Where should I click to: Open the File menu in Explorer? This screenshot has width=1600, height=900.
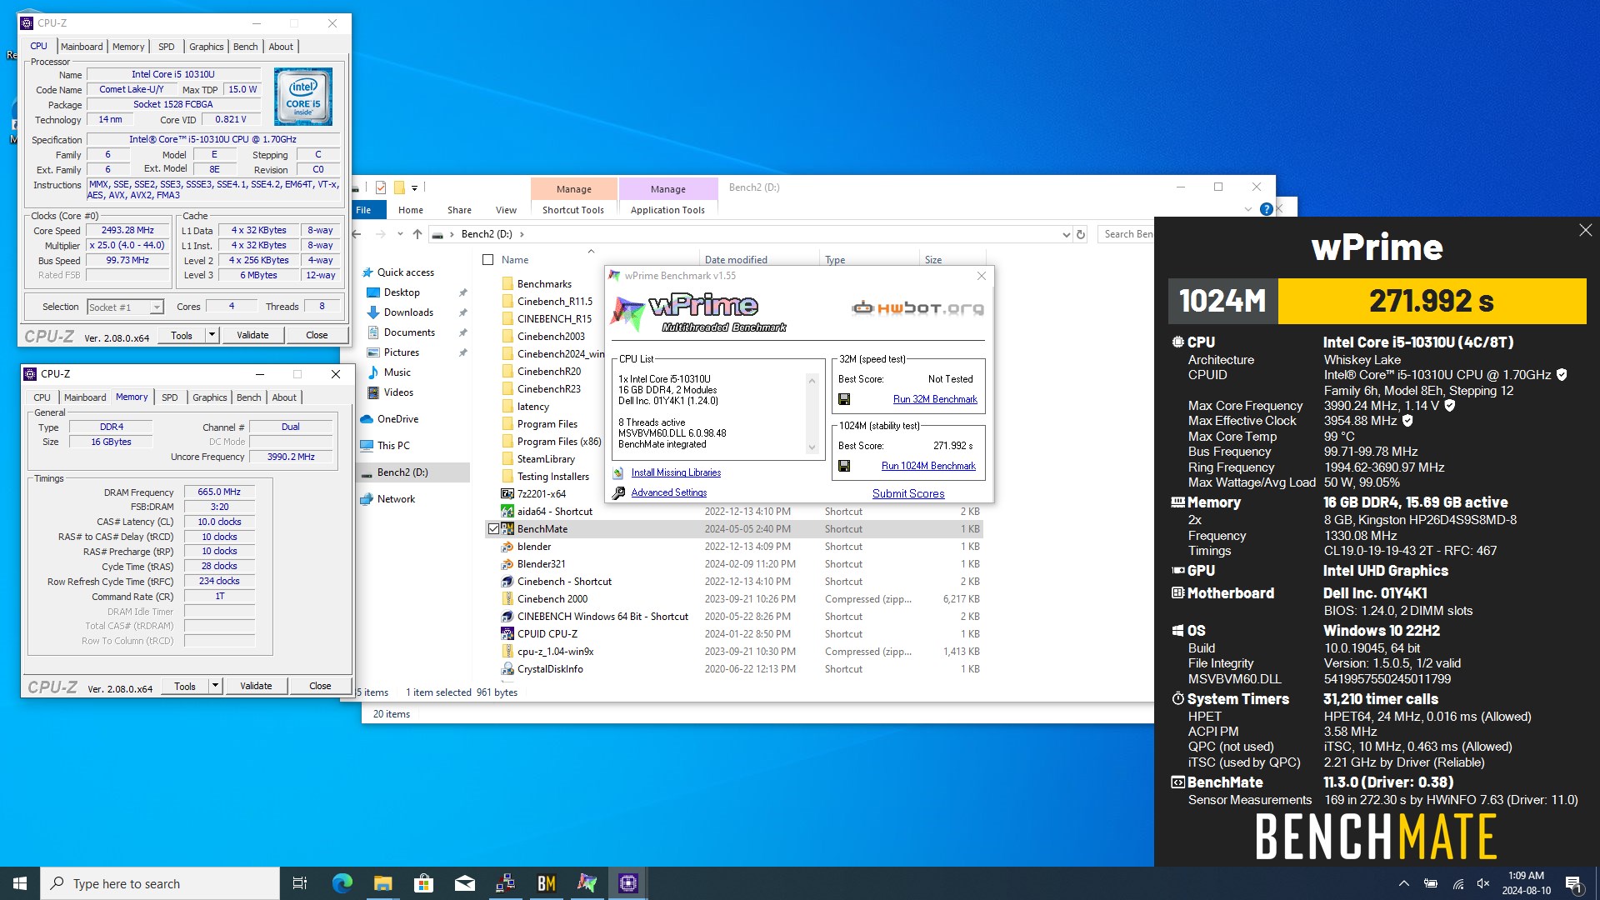click(x=364, y=210)
